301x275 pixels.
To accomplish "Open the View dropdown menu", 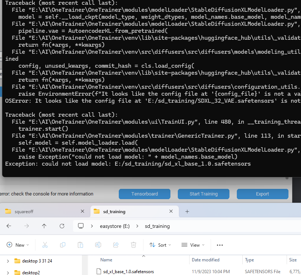I will 193,245.
